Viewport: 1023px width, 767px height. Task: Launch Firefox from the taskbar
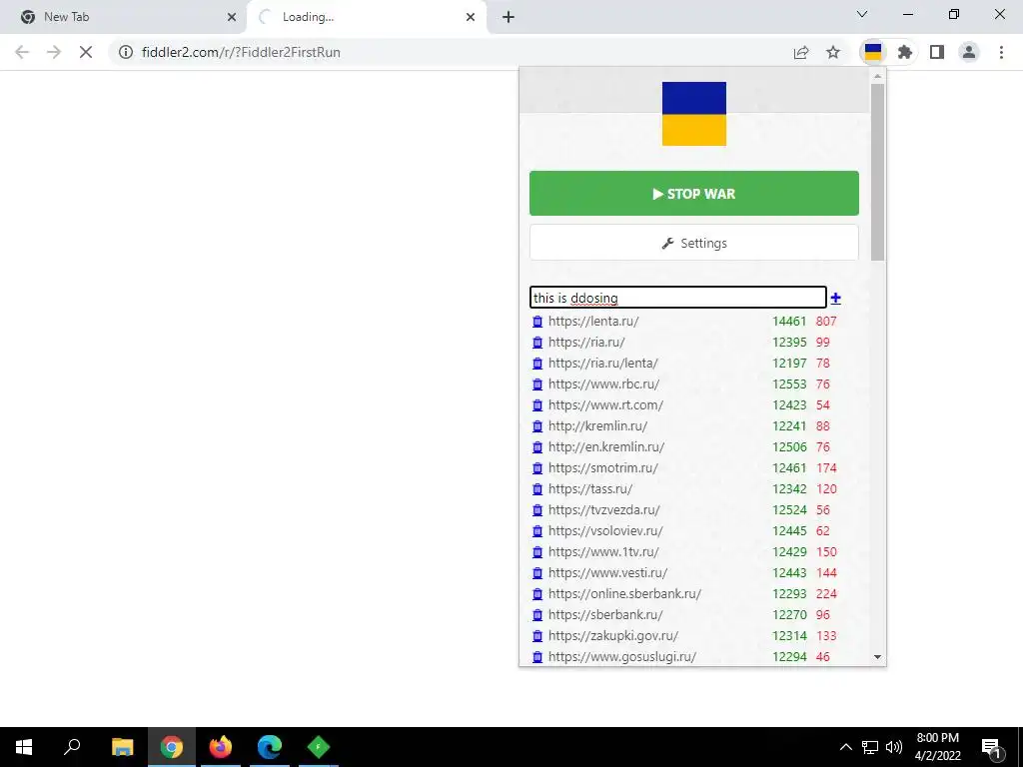pos(221,747)
